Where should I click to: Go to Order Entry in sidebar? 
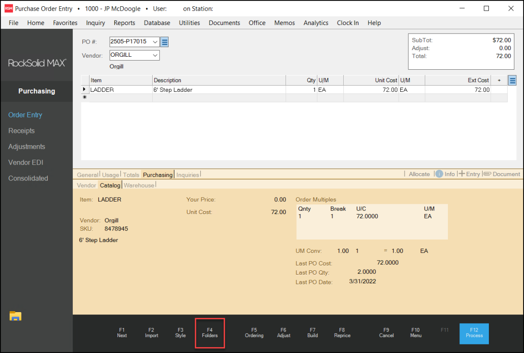click(x=26, y=115)
